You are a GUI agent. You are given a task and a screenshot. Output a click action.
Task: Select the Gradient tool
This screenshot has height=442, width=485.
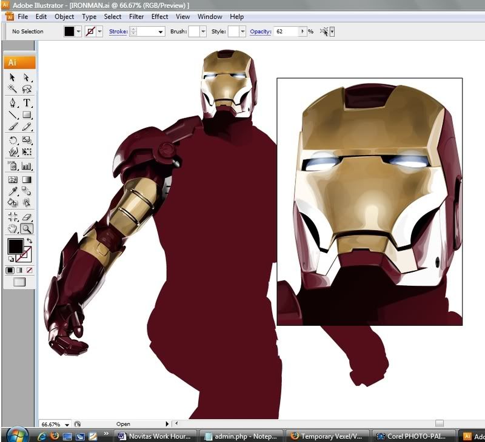27,179
